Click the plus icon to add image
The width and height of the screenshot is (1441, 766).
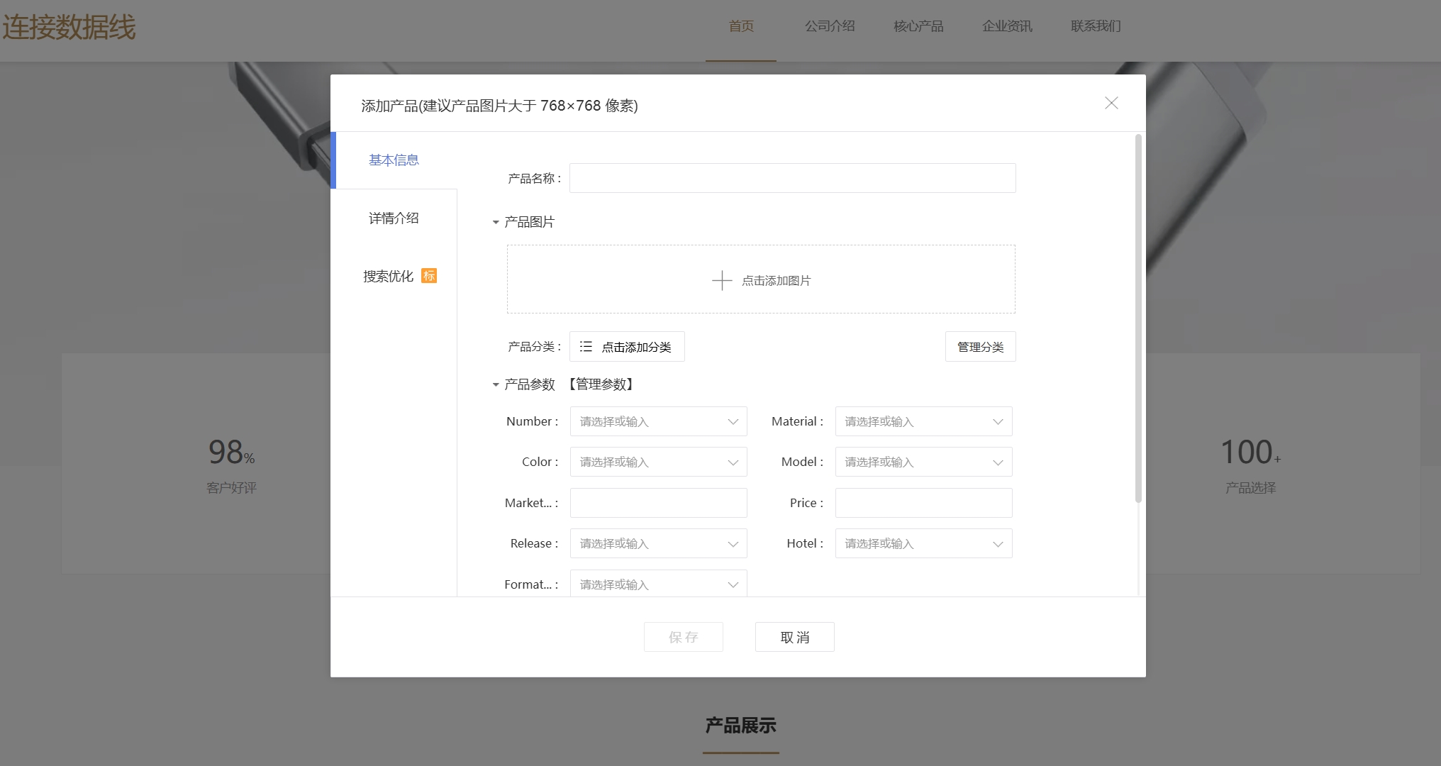[x=721, y=280]
